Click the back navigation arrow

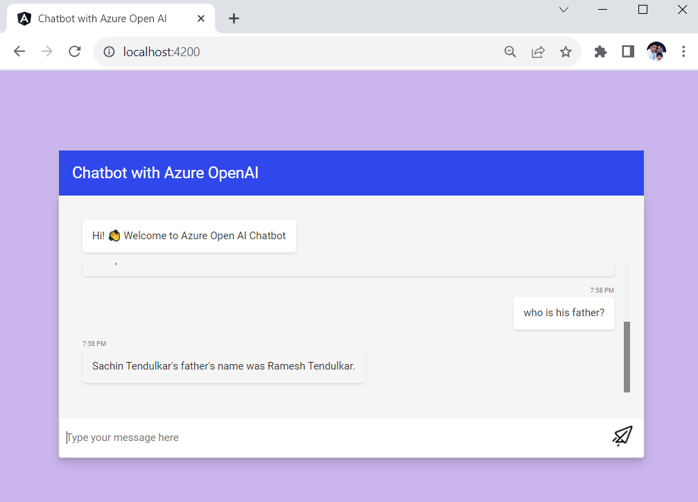click(x=19, y=51)
